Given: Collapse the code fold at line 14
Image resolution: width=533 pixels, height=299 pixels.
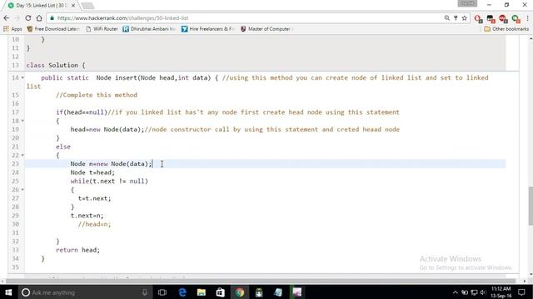Looking at the screenshot, I should pyautogui.click(x=22, y=77).
